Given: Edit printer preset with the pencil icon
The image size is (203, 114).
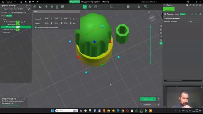Looking at the screenshot, I should point(29,9).
